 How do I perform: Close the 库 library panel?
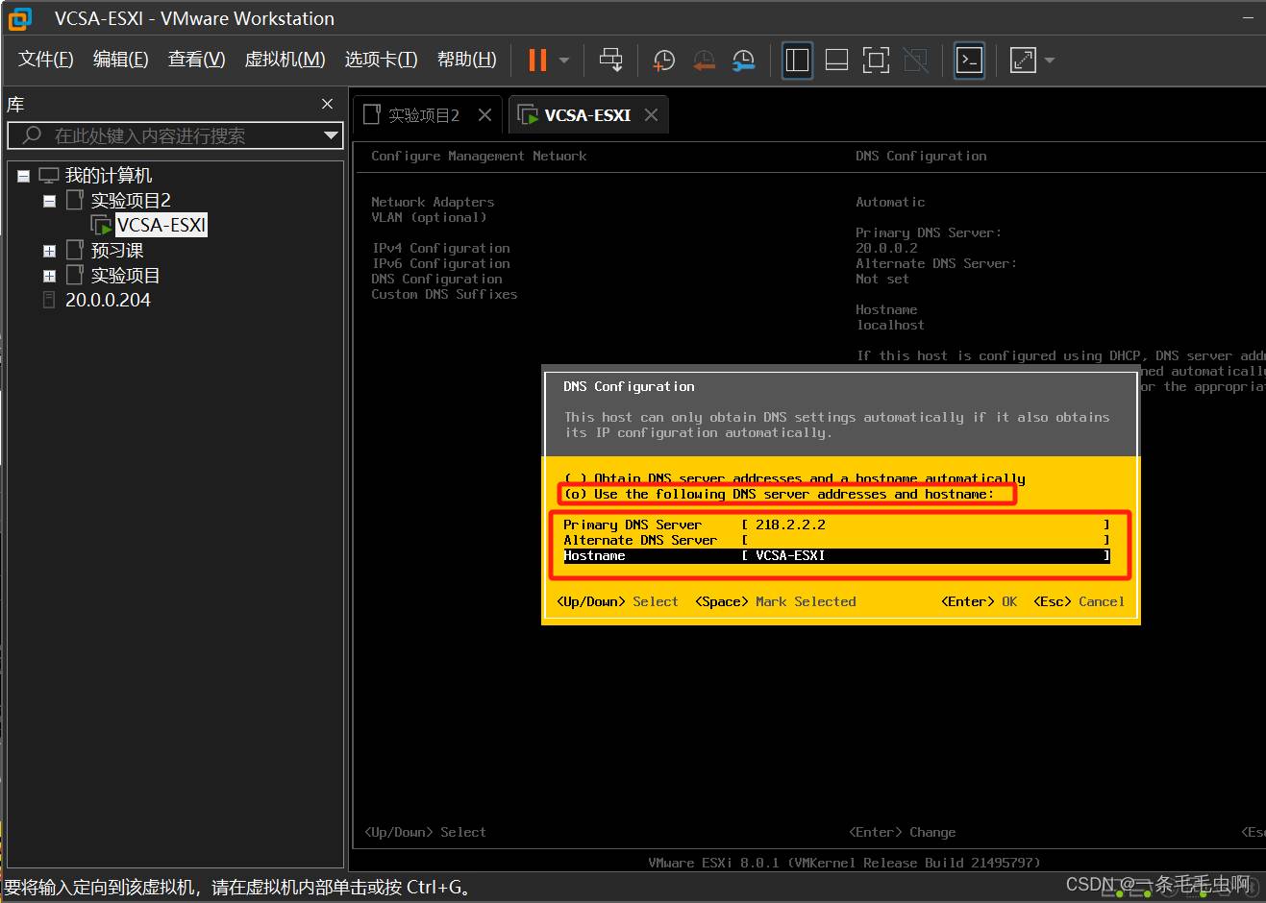pyautogui.click(x=327, y=104)
